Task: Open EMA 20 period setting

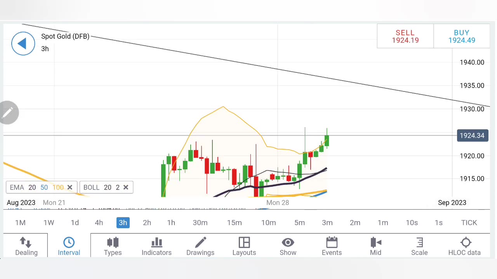Action: pyautogui.click(x=32, y=188)
